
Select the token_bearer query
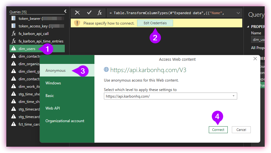click(x=37, y=19)
